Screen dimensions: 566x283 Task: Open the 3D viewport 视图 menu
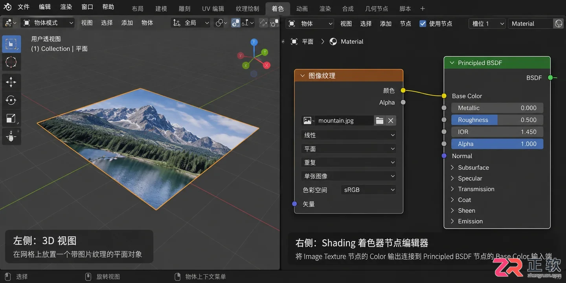point(87,23)
